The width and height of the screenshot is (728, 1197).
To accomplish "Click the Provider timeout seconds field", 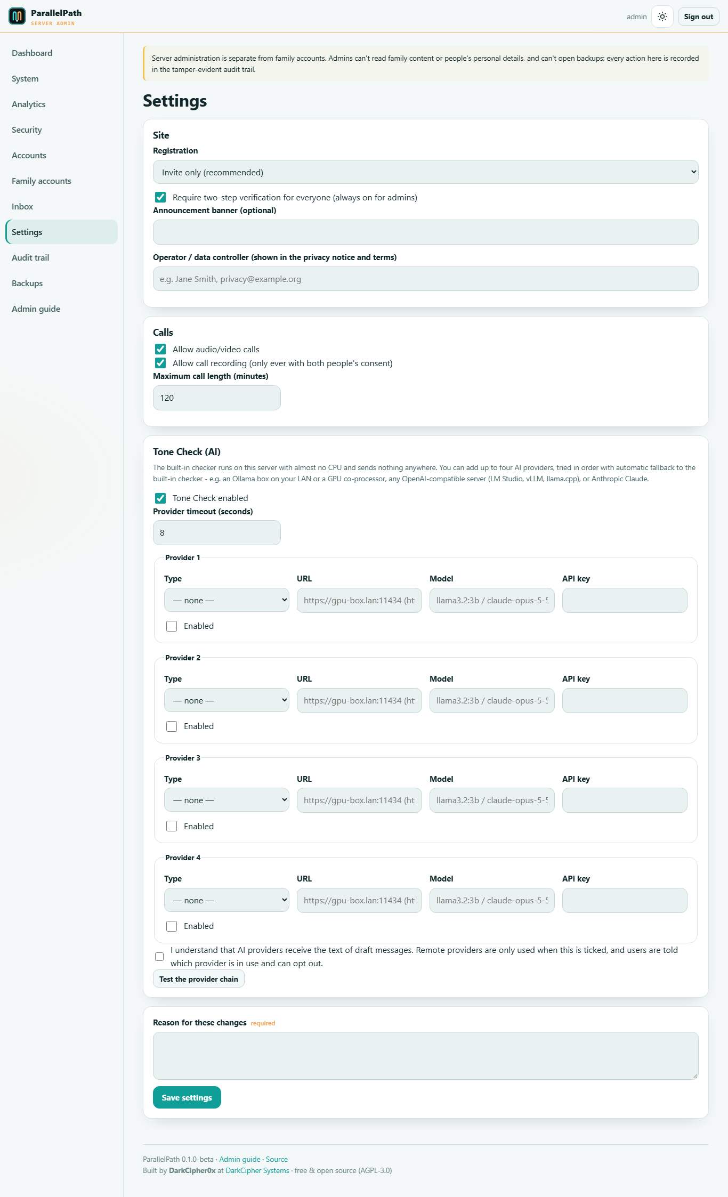I will 217,532.
